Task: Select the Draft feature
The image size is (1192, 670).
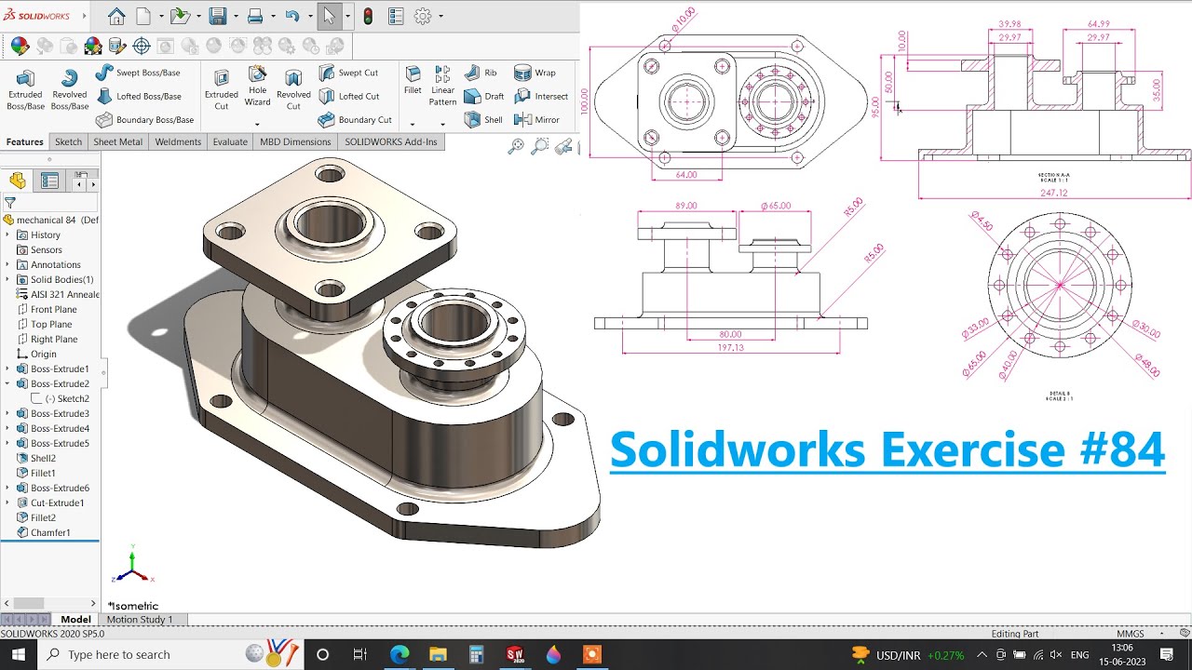Action: click(484, 96)
